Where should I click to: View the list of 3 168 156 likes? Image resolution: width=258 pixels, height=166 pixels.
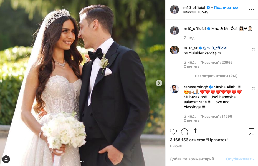coord(199,140)
